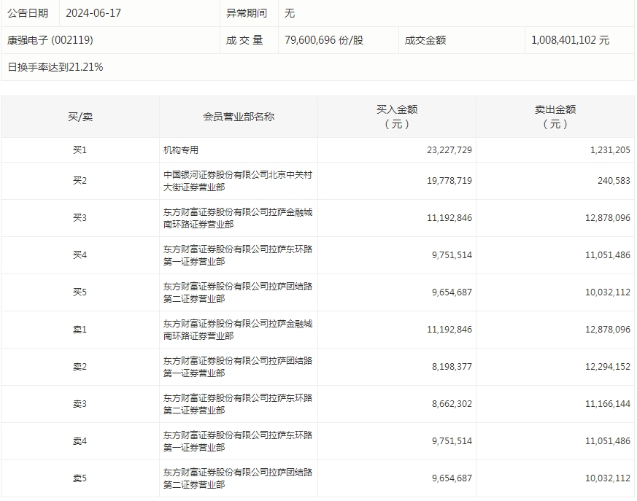Select the 买2 row label
This screenshot has width=637, height=501.
(x=80, y=181)
